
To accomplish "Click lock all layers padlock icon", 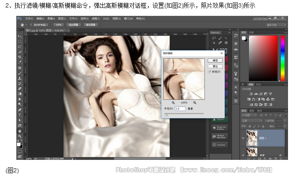I will (x=263, y=126).
